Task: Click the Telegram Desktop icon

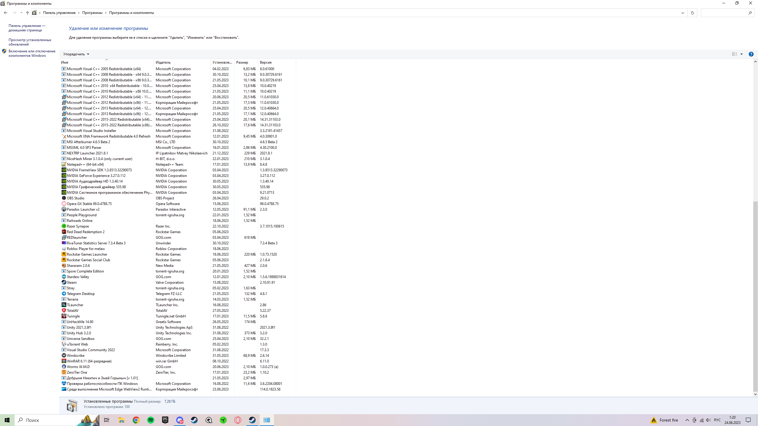Action: [64, 293]
